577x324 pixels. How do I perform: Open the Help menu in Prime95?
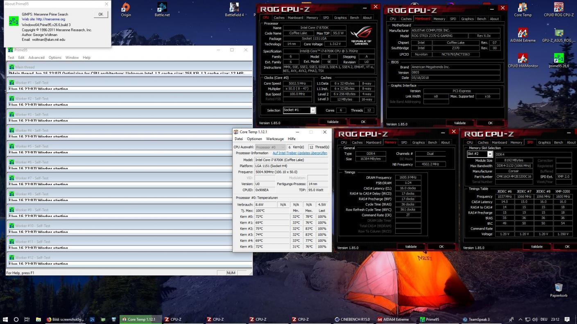point(86,58)
